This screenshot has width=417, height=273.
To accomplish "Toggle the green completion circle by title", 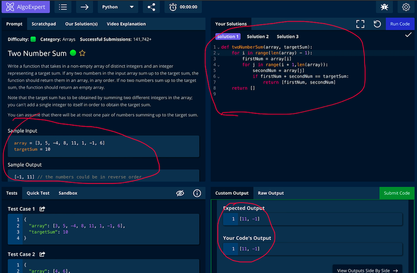I will [73, 53].
